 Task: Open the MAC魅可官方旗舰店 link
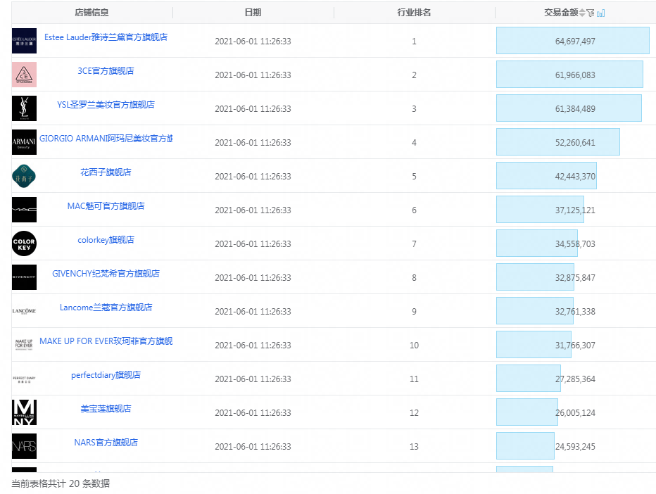click(106, 206)
